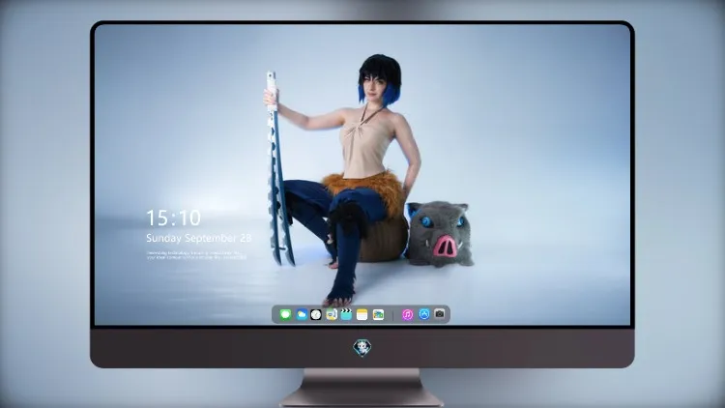Open the Camera app in the dock

tap(440, 314)
